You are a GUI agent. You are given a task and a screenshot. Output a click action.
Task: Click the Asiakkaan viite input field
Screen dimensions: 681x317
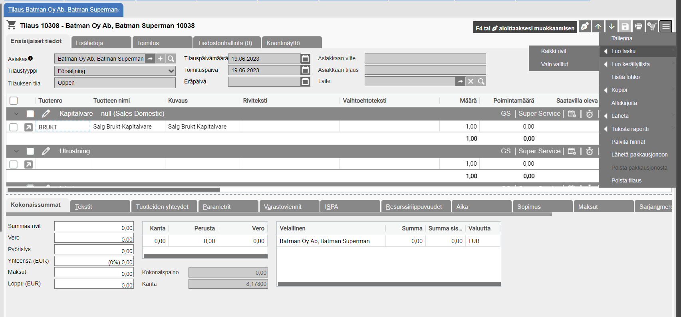tap(425, 59)
